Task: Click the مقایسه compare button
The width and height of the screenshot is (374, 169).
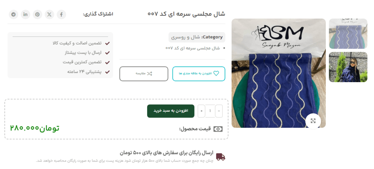Action: 144,74
